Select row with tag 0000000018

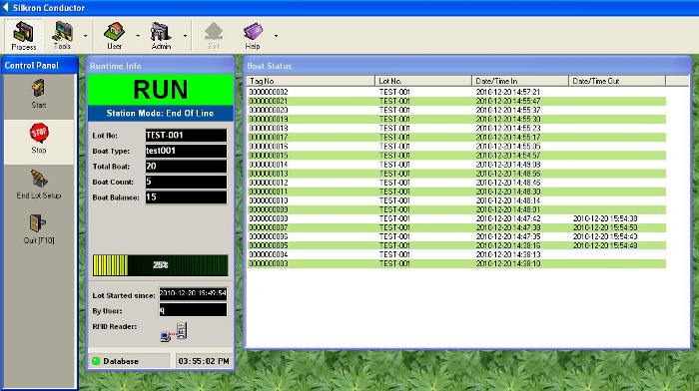(456, 129)
